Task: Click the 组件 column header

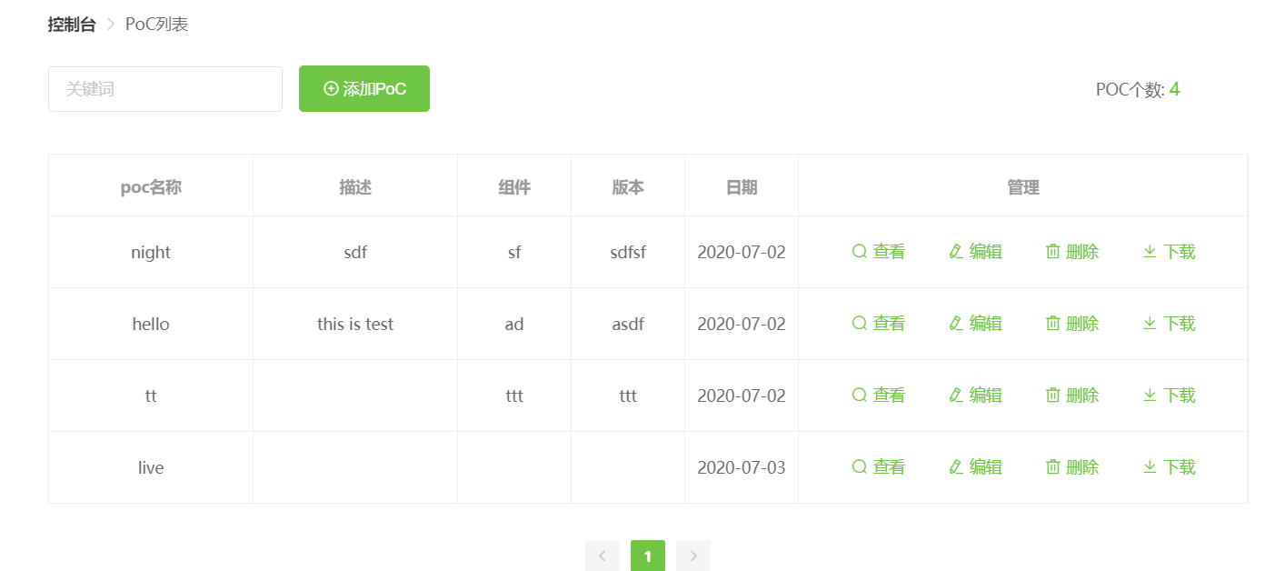Action: [514, 187]
